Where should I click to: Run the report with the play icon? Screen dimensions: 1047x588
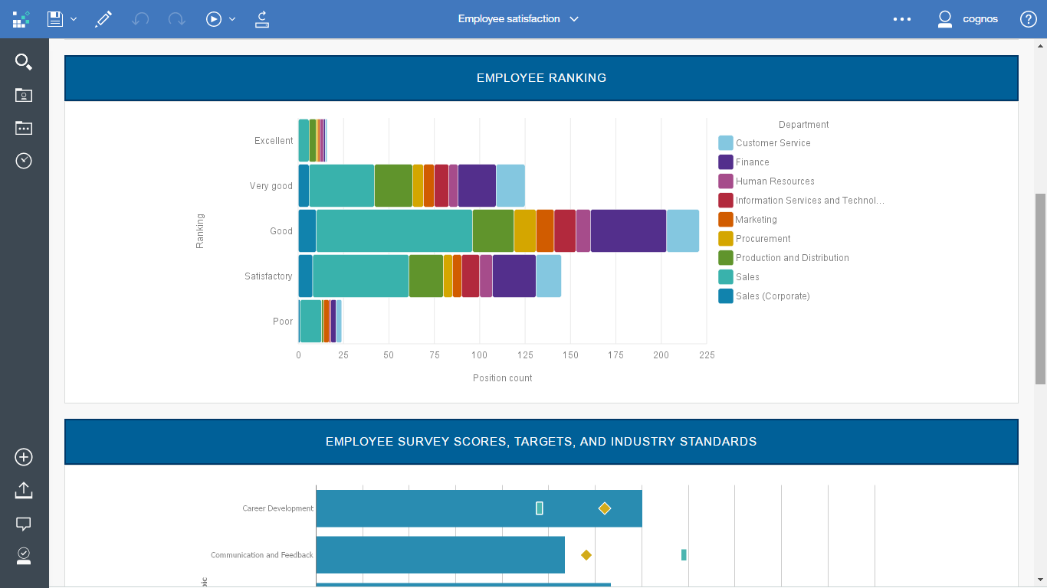[x=214, y=19]
